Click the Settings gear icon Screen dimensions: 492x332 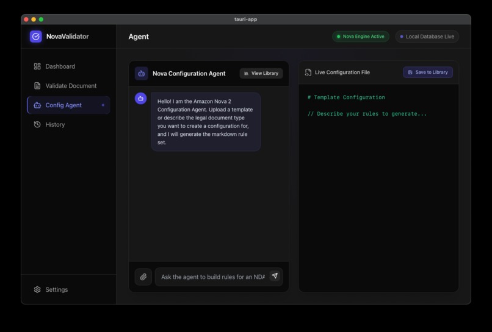pos(37,289)
